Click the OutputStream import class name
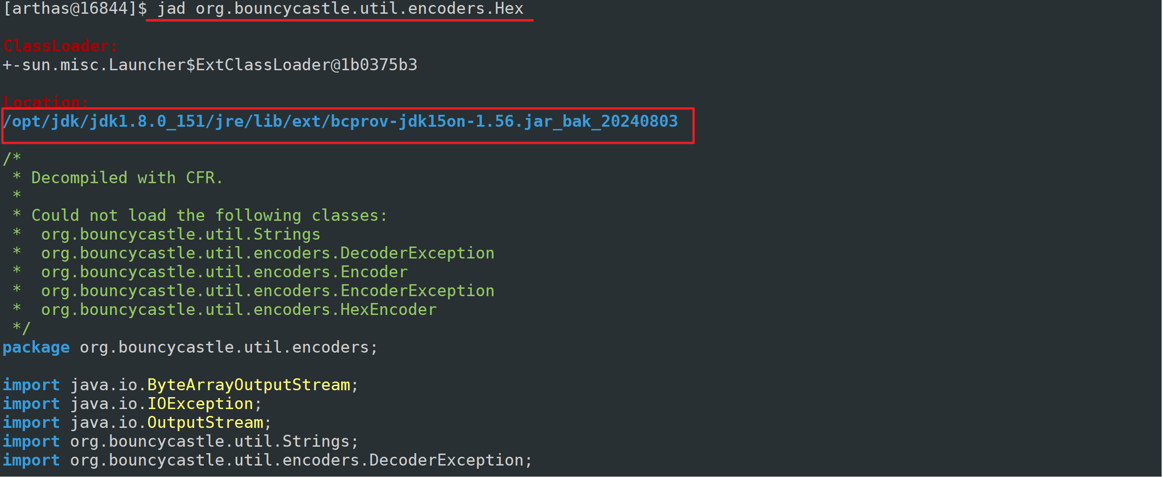The width and height of the screenshot is (1163, 477). click(x=205, y=423)
